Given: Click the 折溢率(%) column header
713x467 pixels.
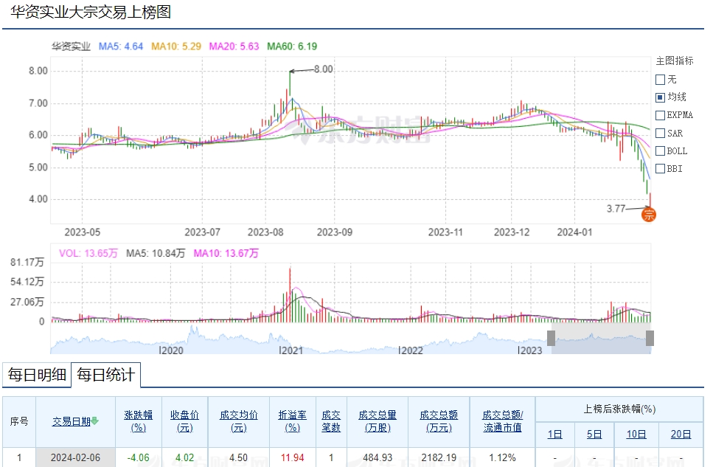Looking at the screenshot, I should click(292, 421).
